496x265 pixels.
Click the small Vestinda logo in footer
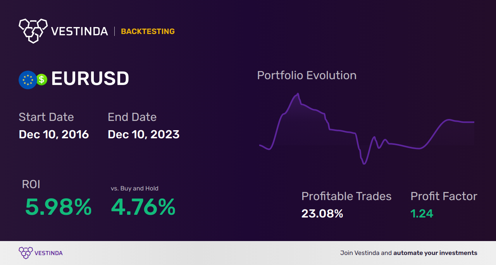click(x=26, y=253)
